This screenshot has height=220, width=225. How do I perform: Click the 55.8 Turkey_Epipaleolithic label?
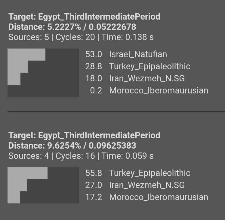(x=138, y=173)
